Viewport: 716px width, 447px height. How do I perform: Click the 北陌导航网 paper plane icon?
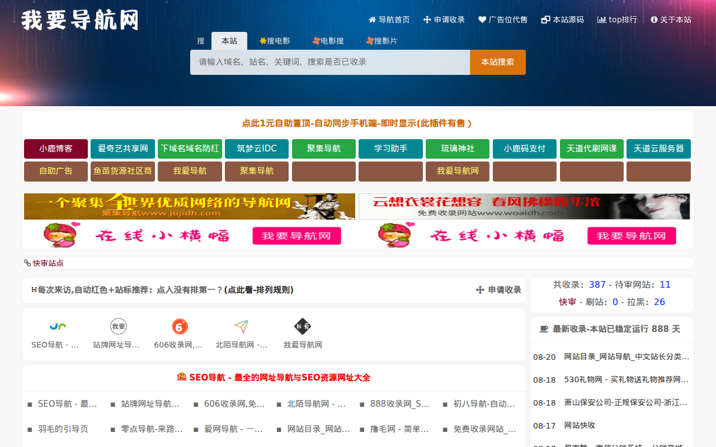[241, 326]
